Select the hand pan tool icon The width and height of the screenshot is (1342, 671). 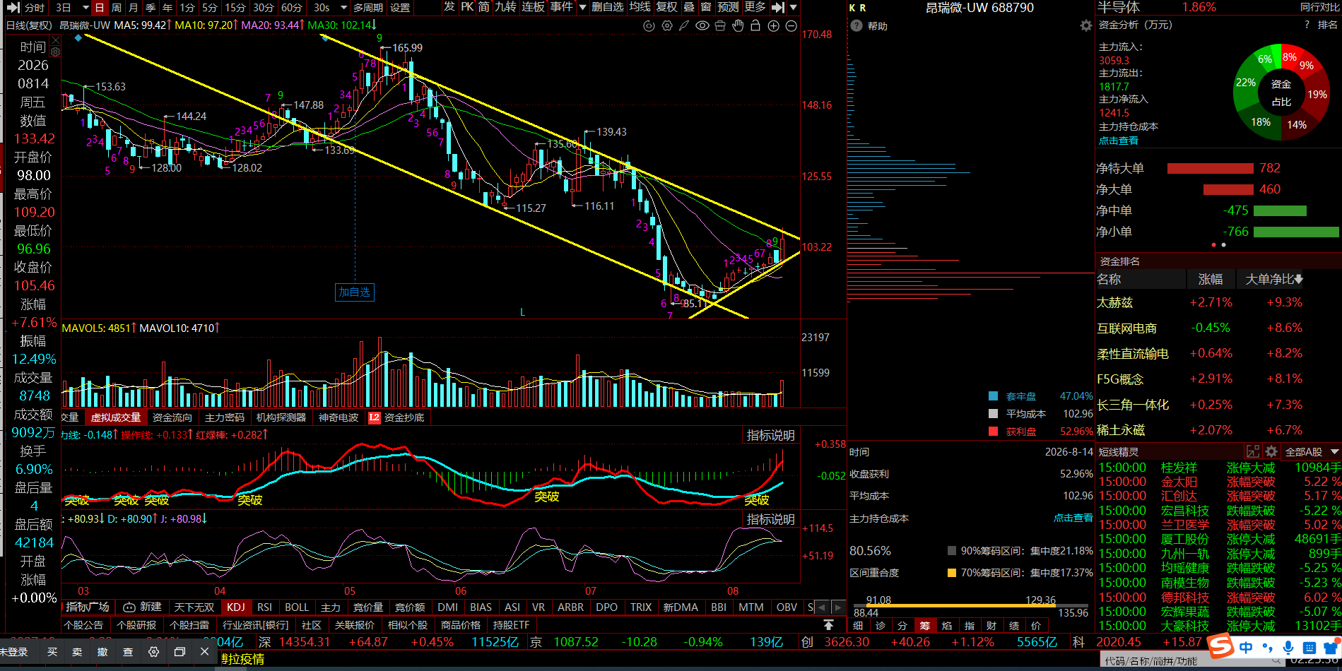738,25
